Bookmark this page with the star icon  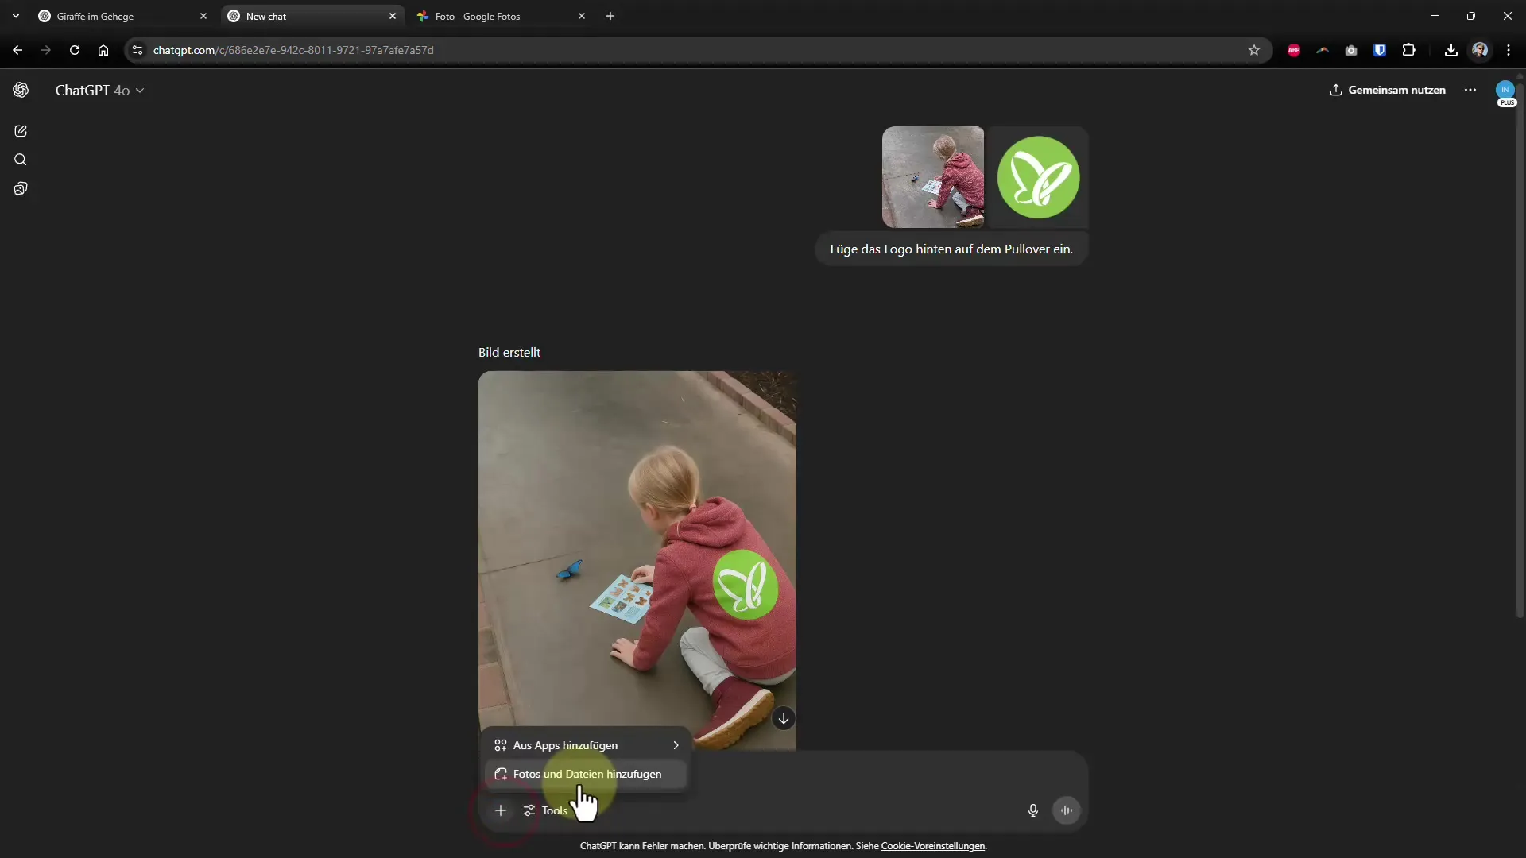click(1254, 50)
